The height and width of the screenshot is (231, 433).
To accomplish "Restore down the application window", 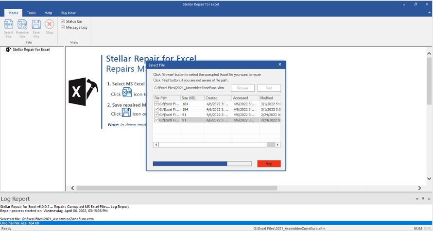I will (416, 4).
